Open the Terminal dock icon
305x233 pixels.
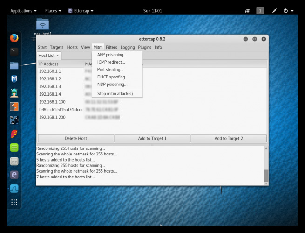tap(14, 52)
